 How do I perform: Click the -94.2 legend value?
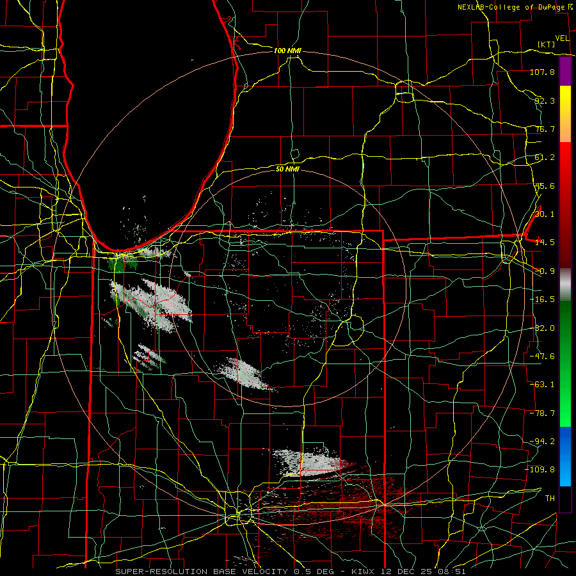pyautogui.click(x=542, y=441)
